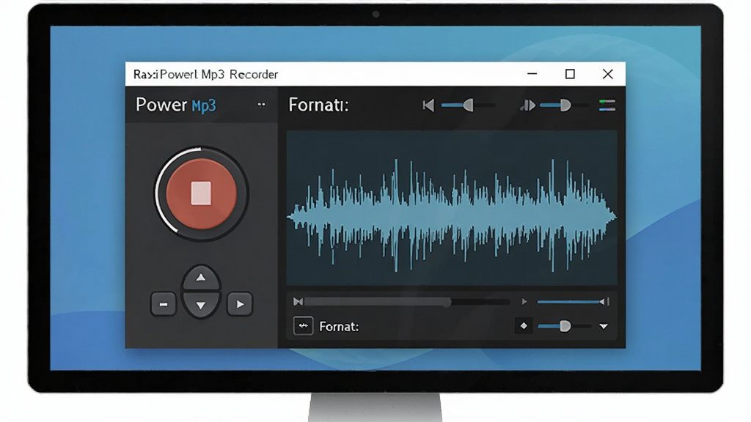Image resolution: width=751 pixels, height=422 pixels.
Task: Maximize the Mp3 Recorder window
Action: tap(570, 74)
